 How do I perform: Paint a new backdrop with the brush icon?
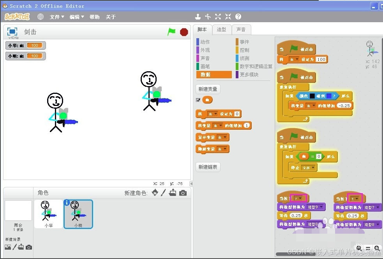[x=14, y=247]
